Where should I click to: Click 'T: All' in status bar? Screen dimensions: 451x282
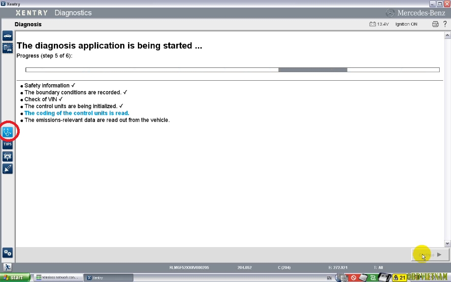click(x=379, y=268)
